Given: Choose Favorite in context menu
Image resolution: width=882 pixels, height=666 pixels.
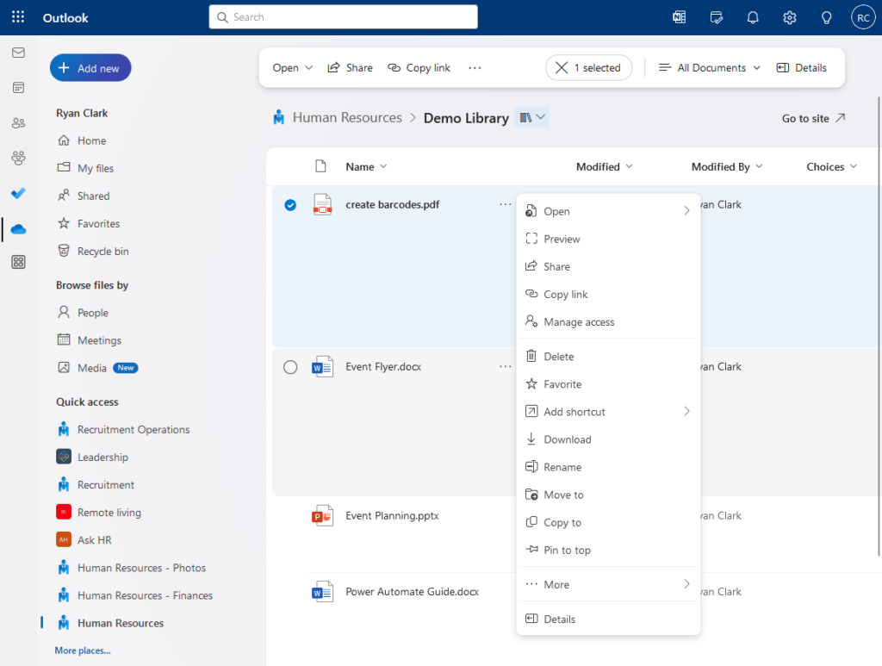Looking at the screenshot, I should click(608, 383).
